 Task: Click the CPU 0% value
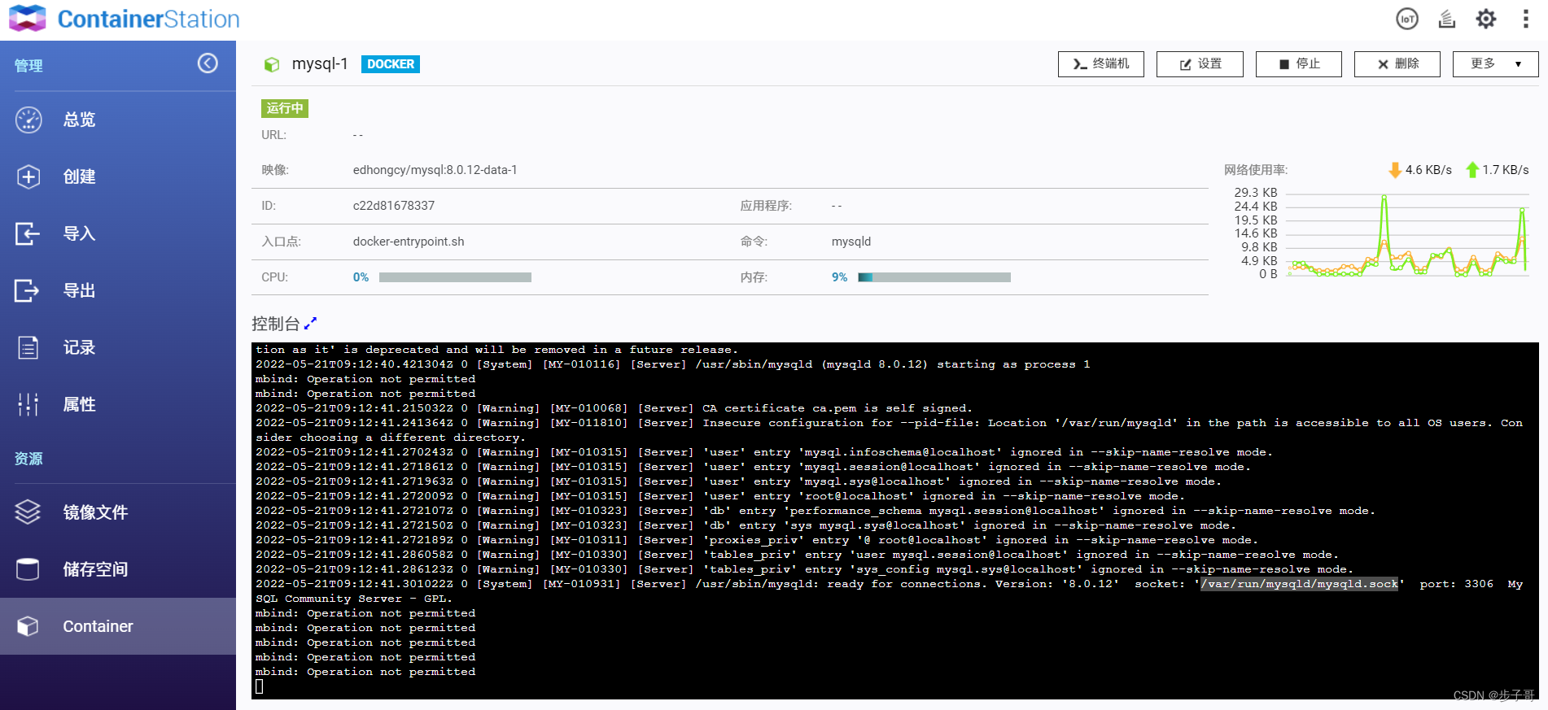click(361, 277)
